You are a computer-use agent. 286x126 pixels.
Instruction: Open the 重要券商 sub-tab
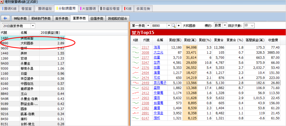[79, 18]
